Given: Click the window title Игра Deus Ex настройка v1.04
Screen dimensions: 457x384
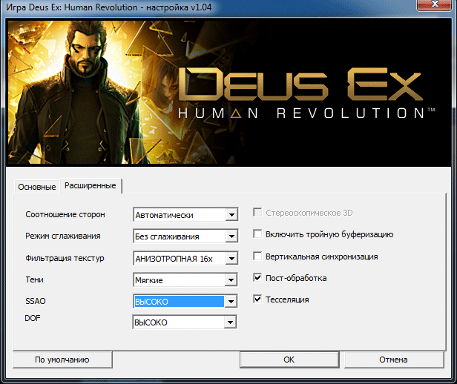Looking at the screenshot, I should coord(109,7).
